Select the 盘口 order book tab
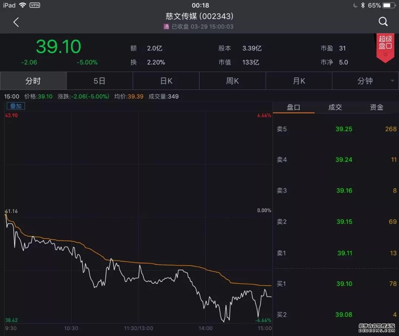Viewport: 399px width, 336px height. coord(294,107)
